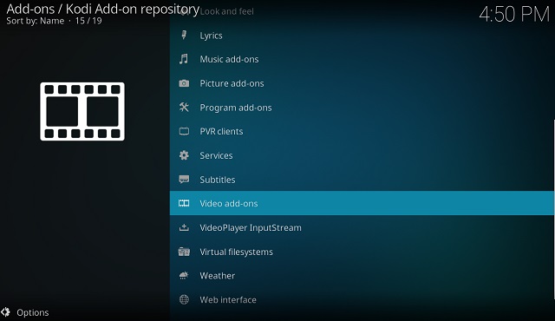Open the Video add-ons category
This screenshot has height=321, width=555.
coord(362,203)
